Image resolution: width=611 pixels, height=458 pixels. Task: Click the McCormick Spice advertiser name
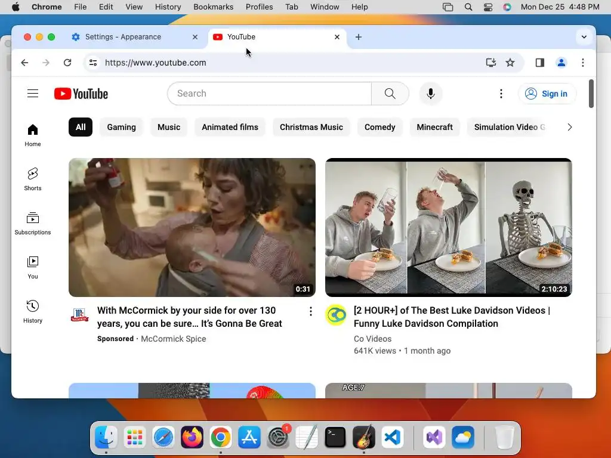(174, 339)
